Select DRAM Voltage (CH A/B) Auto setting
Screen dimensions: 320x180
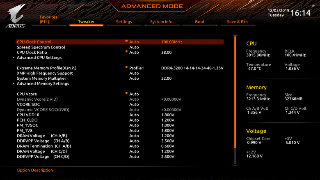(134, 136)
